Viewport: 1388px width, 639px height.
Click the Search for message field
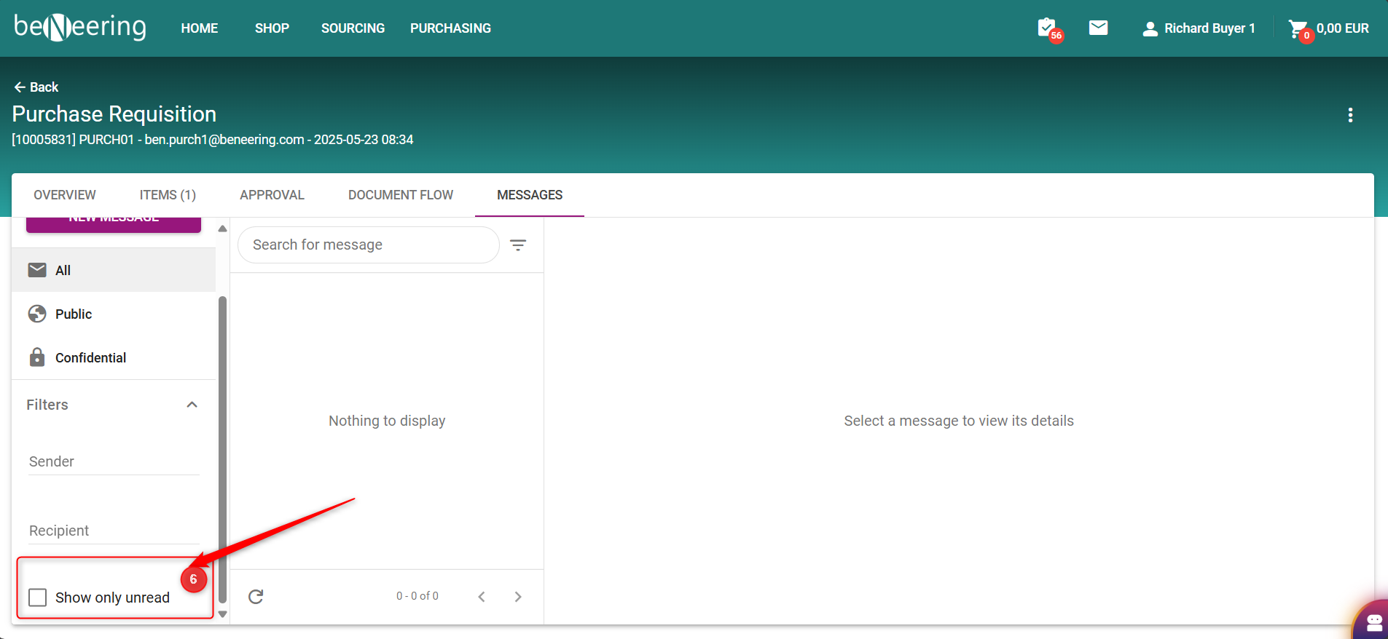pos(368,245)
